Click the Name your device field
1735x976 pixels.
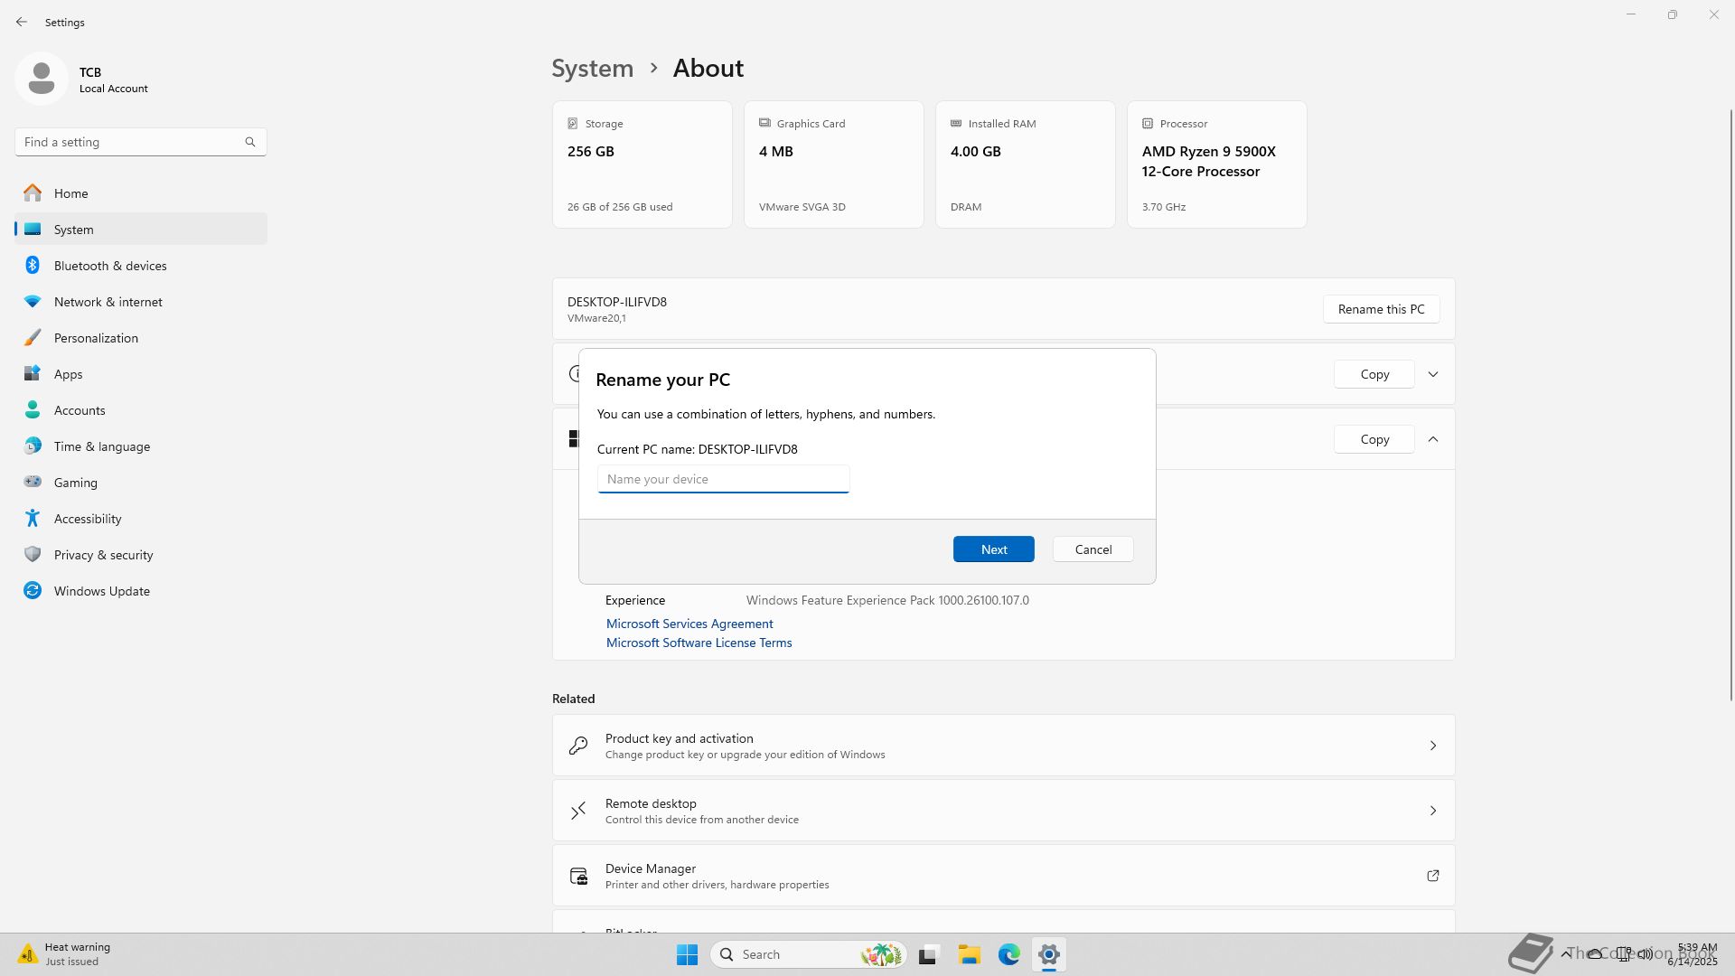click(723, 479)
